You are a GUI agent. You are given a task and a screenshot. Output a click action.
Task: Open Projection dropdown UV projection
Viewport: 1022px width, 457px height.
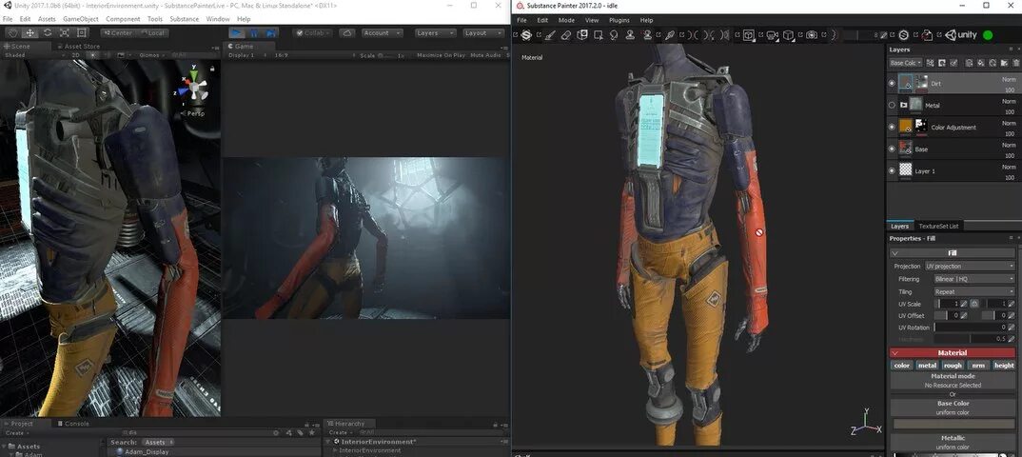click(x=970, y=266)
